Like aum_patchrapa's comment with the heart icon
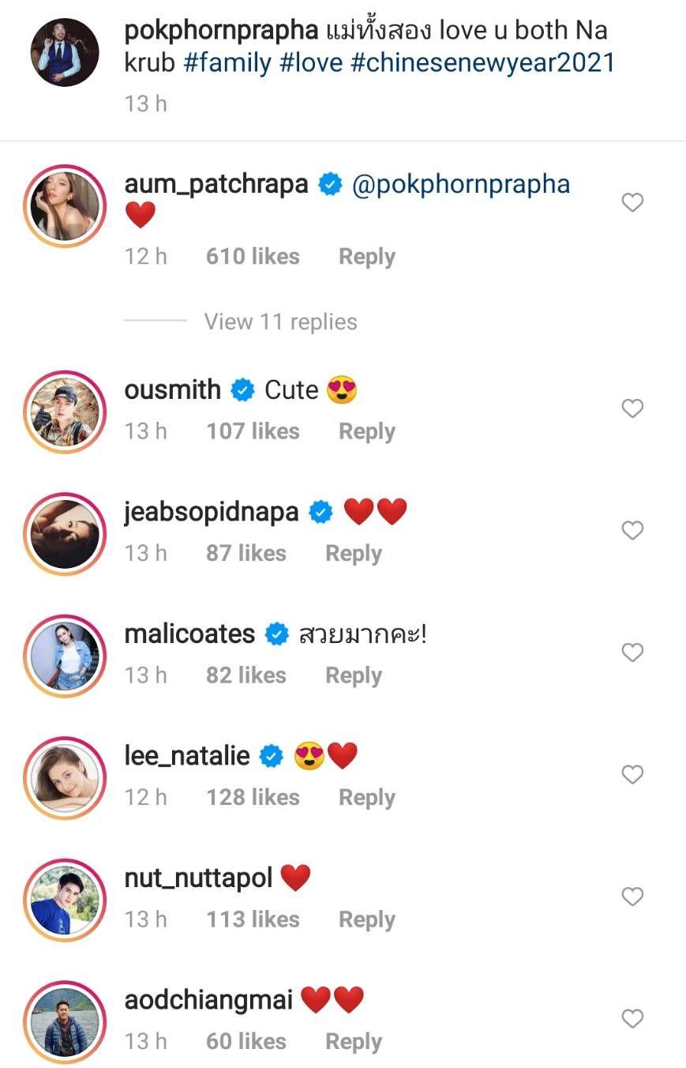Screen dimensions: 686x1068 point(632,203)
